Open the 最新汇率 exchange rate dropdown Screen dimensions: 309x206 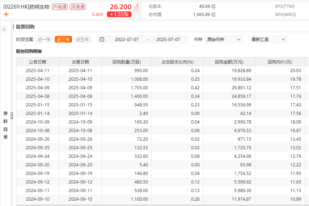[x=268, y=40]
